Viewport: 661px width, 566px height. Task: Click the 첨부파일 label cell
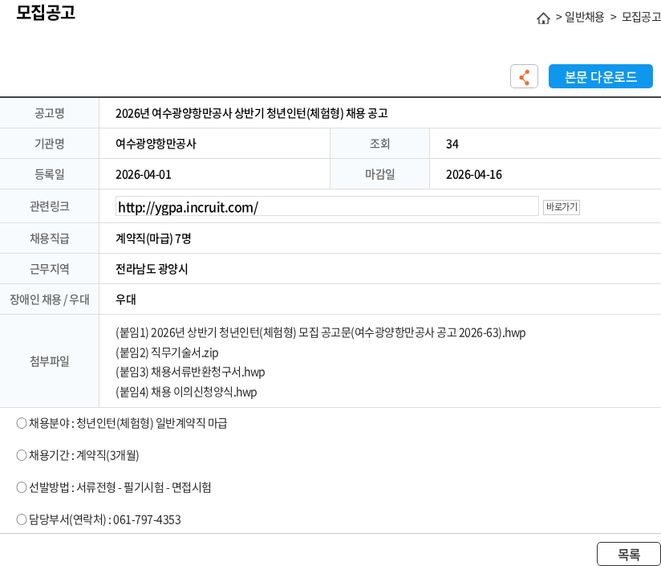(x=49, y=361)
